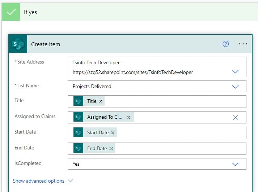258x192 pixels.
Task: Click the Yes value in isCompleted
Action: tap(76, 164)
